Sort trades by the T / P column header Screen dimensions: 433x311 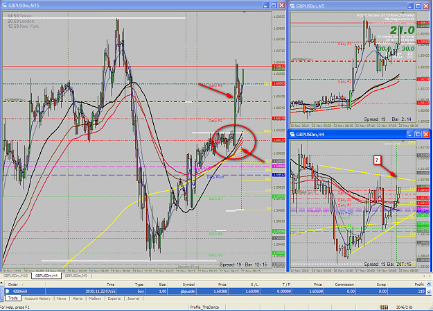tap(276, 285)
